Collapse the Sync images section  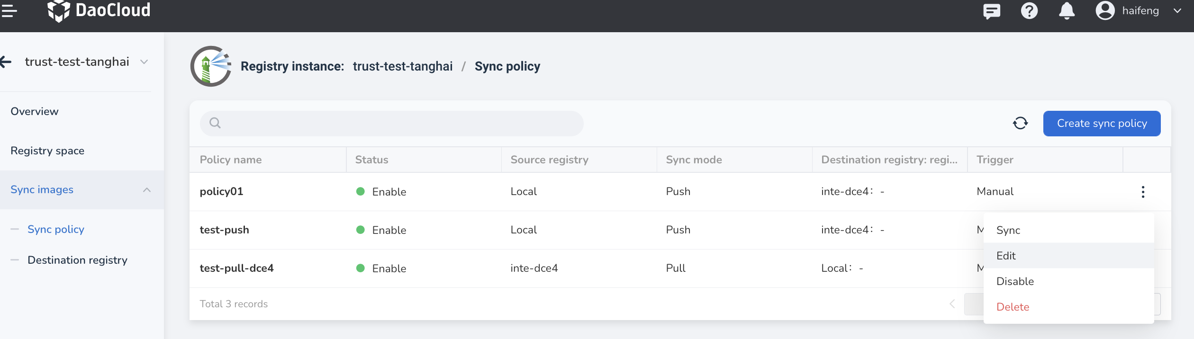click(147, 190)
